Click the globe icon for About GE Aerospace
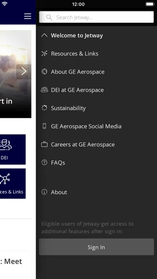Image resolution: width=157 pixels, height=279 pixels. (x=44, y=72)
